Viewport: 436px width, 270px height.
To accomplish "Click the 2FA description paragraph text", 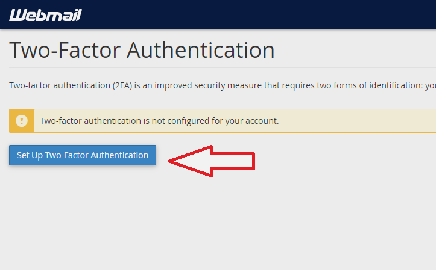I will (x=223, y=85).
